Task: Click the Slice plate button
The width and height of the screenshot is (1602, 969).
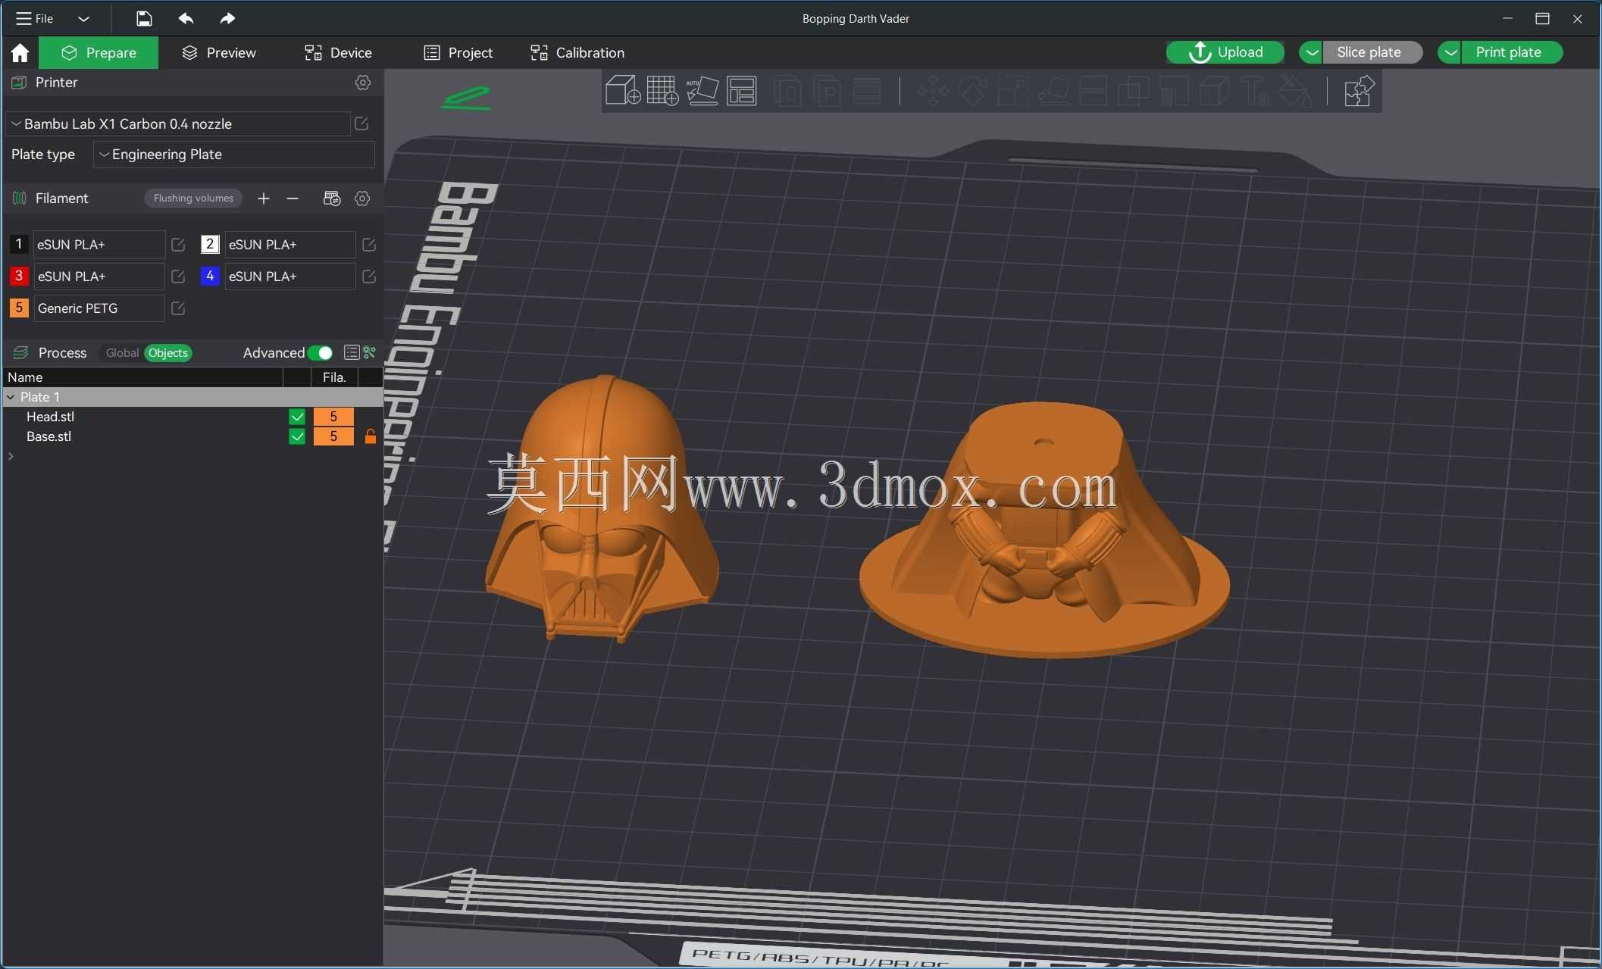Action: pos(1372,52)
